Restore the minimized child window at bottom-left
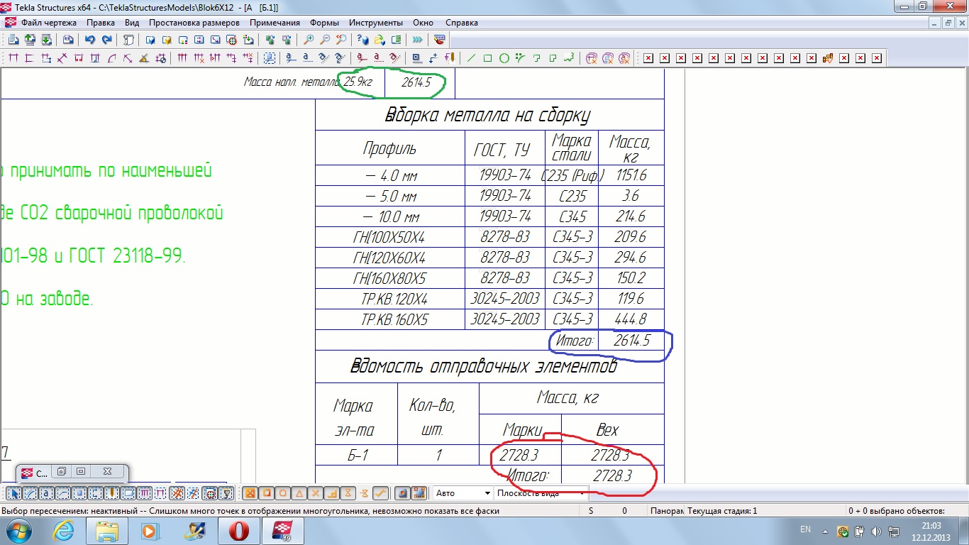Viewport: 969px width, 545px height. coord(62,472)
